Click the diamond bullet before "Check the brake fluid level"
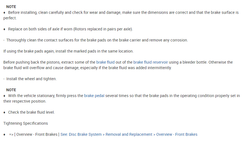Screen dimensions: 247x141 tap(4, 113)
